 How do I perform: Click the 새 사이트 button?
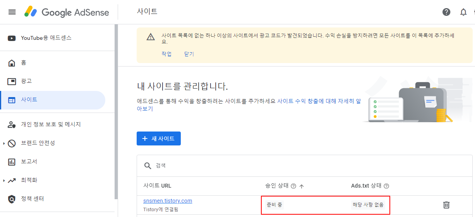click(x=159, y=138)
